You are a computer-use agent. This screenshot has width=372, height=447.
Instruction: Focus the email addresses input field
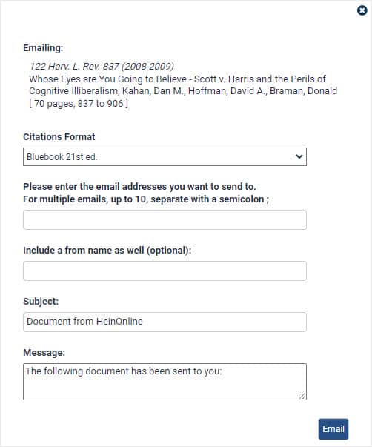point(165,220)
